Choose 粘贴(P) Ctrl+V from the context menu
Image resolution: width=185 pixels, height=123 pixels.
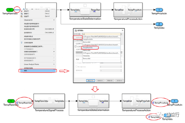[x=38, y=16]
